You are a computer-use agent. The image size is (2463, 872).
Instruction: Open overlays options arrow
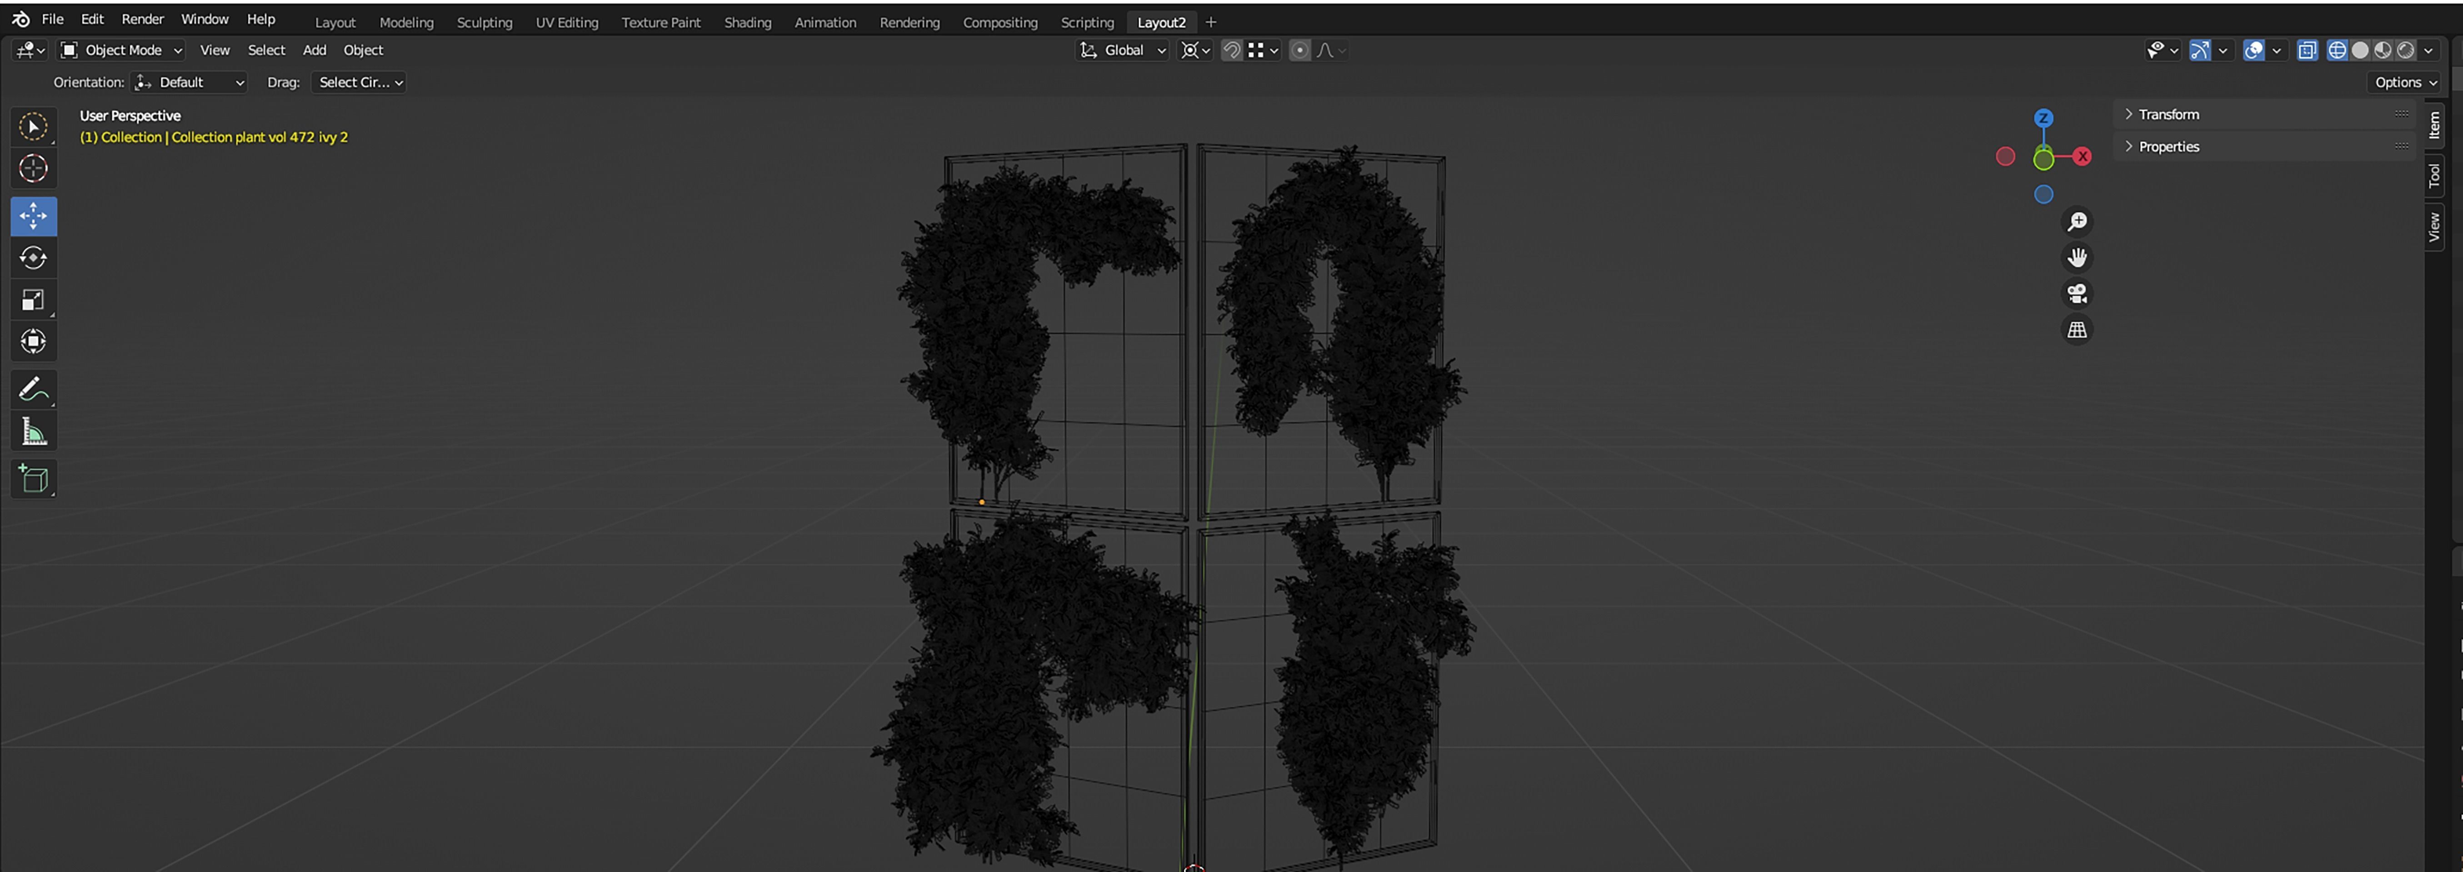coord(2277,50)
